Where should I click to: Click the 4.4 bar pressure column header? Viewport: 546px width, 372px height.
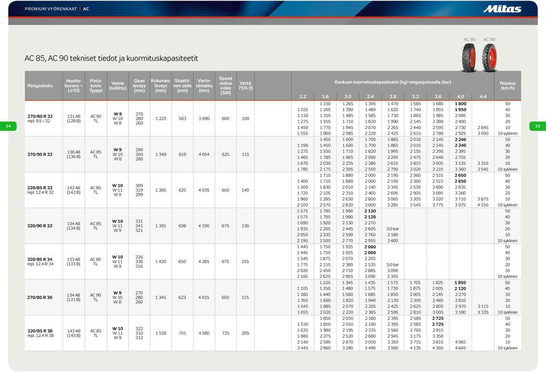pyautogui.click(x=483, y=97)
